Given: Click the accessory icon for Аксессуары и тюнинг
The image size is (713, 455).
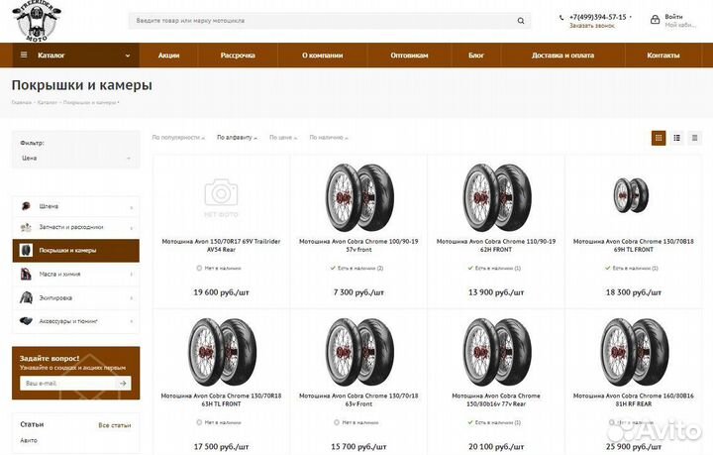Looking at the screenshot, I should tap(26, 321).
